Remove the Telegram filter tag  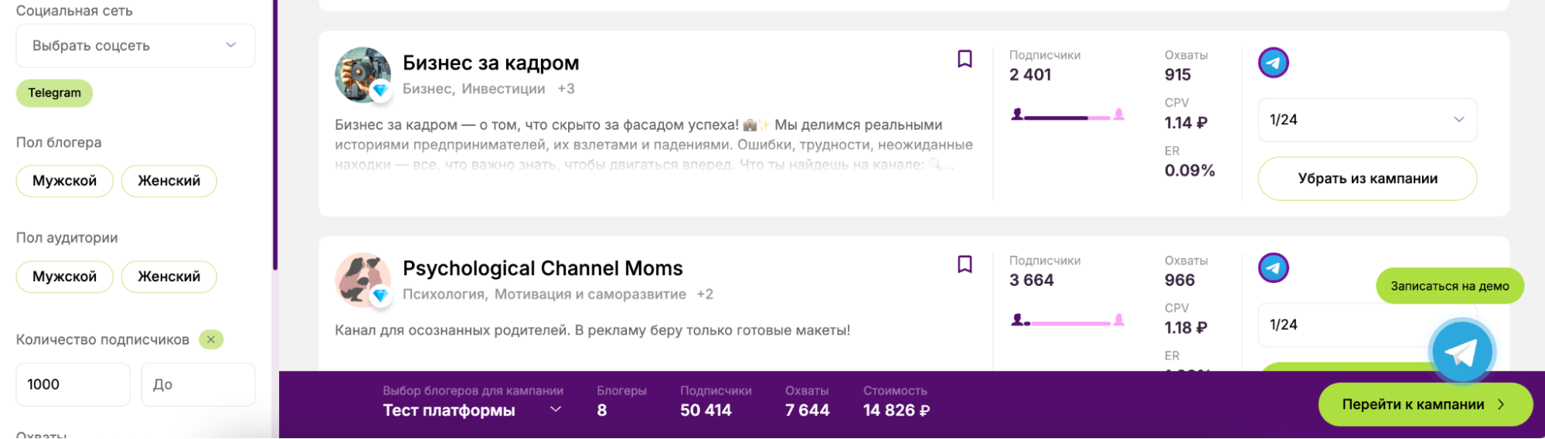coord(54,93)
